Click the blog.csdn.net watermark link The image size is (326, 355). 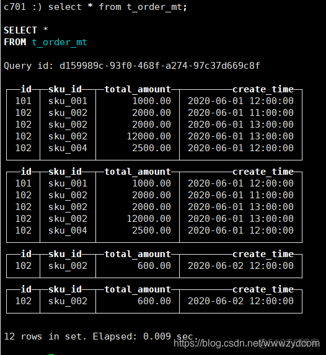247,343
